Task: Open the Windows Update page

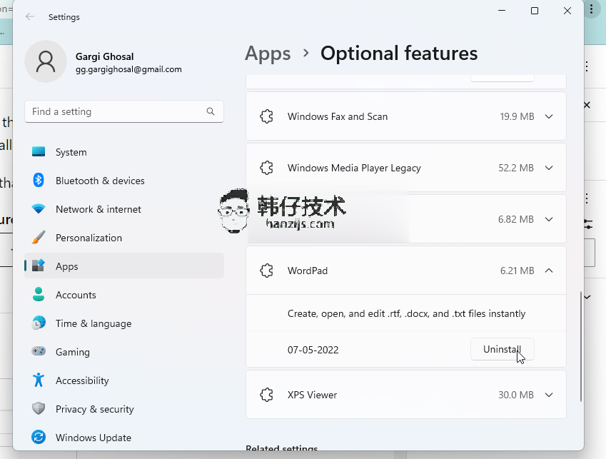Action: coord(124,438)
